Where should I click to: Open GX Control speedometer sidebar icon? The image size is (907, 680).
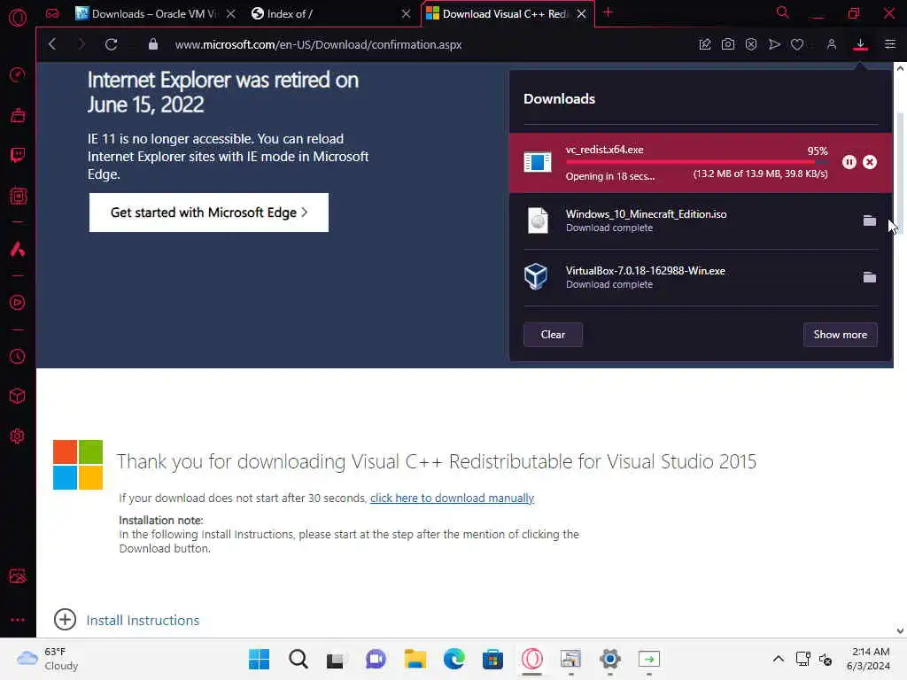point(18,74)
